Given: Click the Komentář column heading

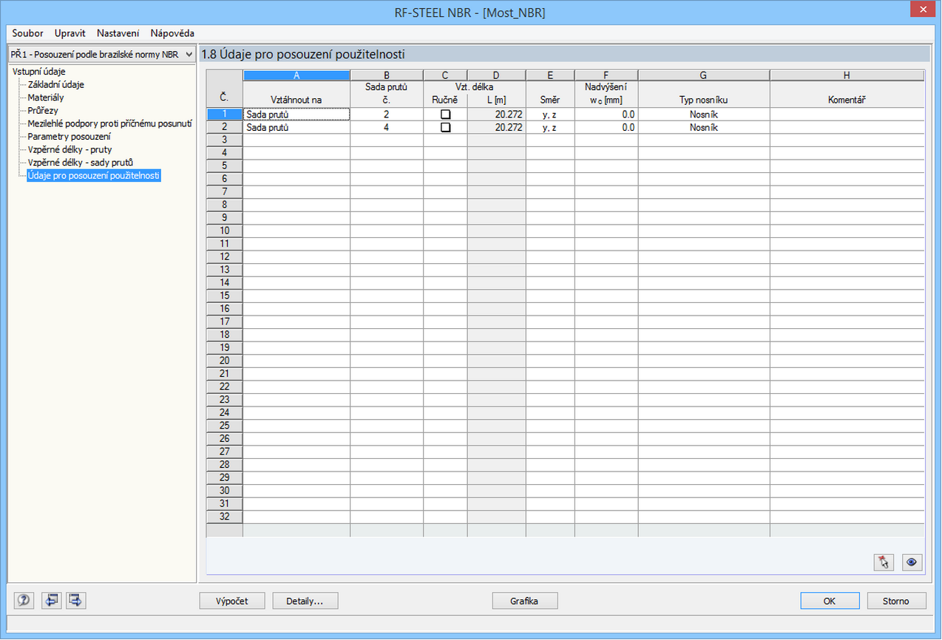Looking at the screenshot, I should (x=847, y=99).
